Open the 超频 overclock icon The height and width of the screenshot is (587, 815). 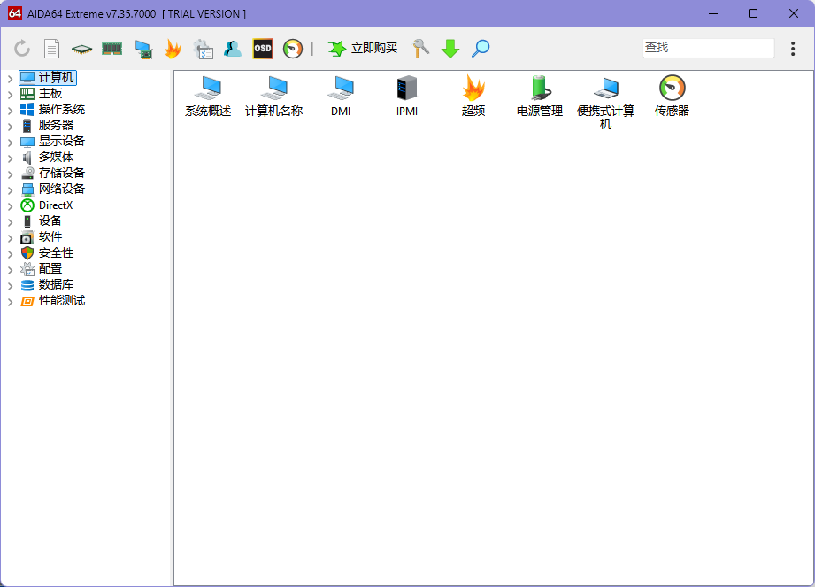pos(473,96)
